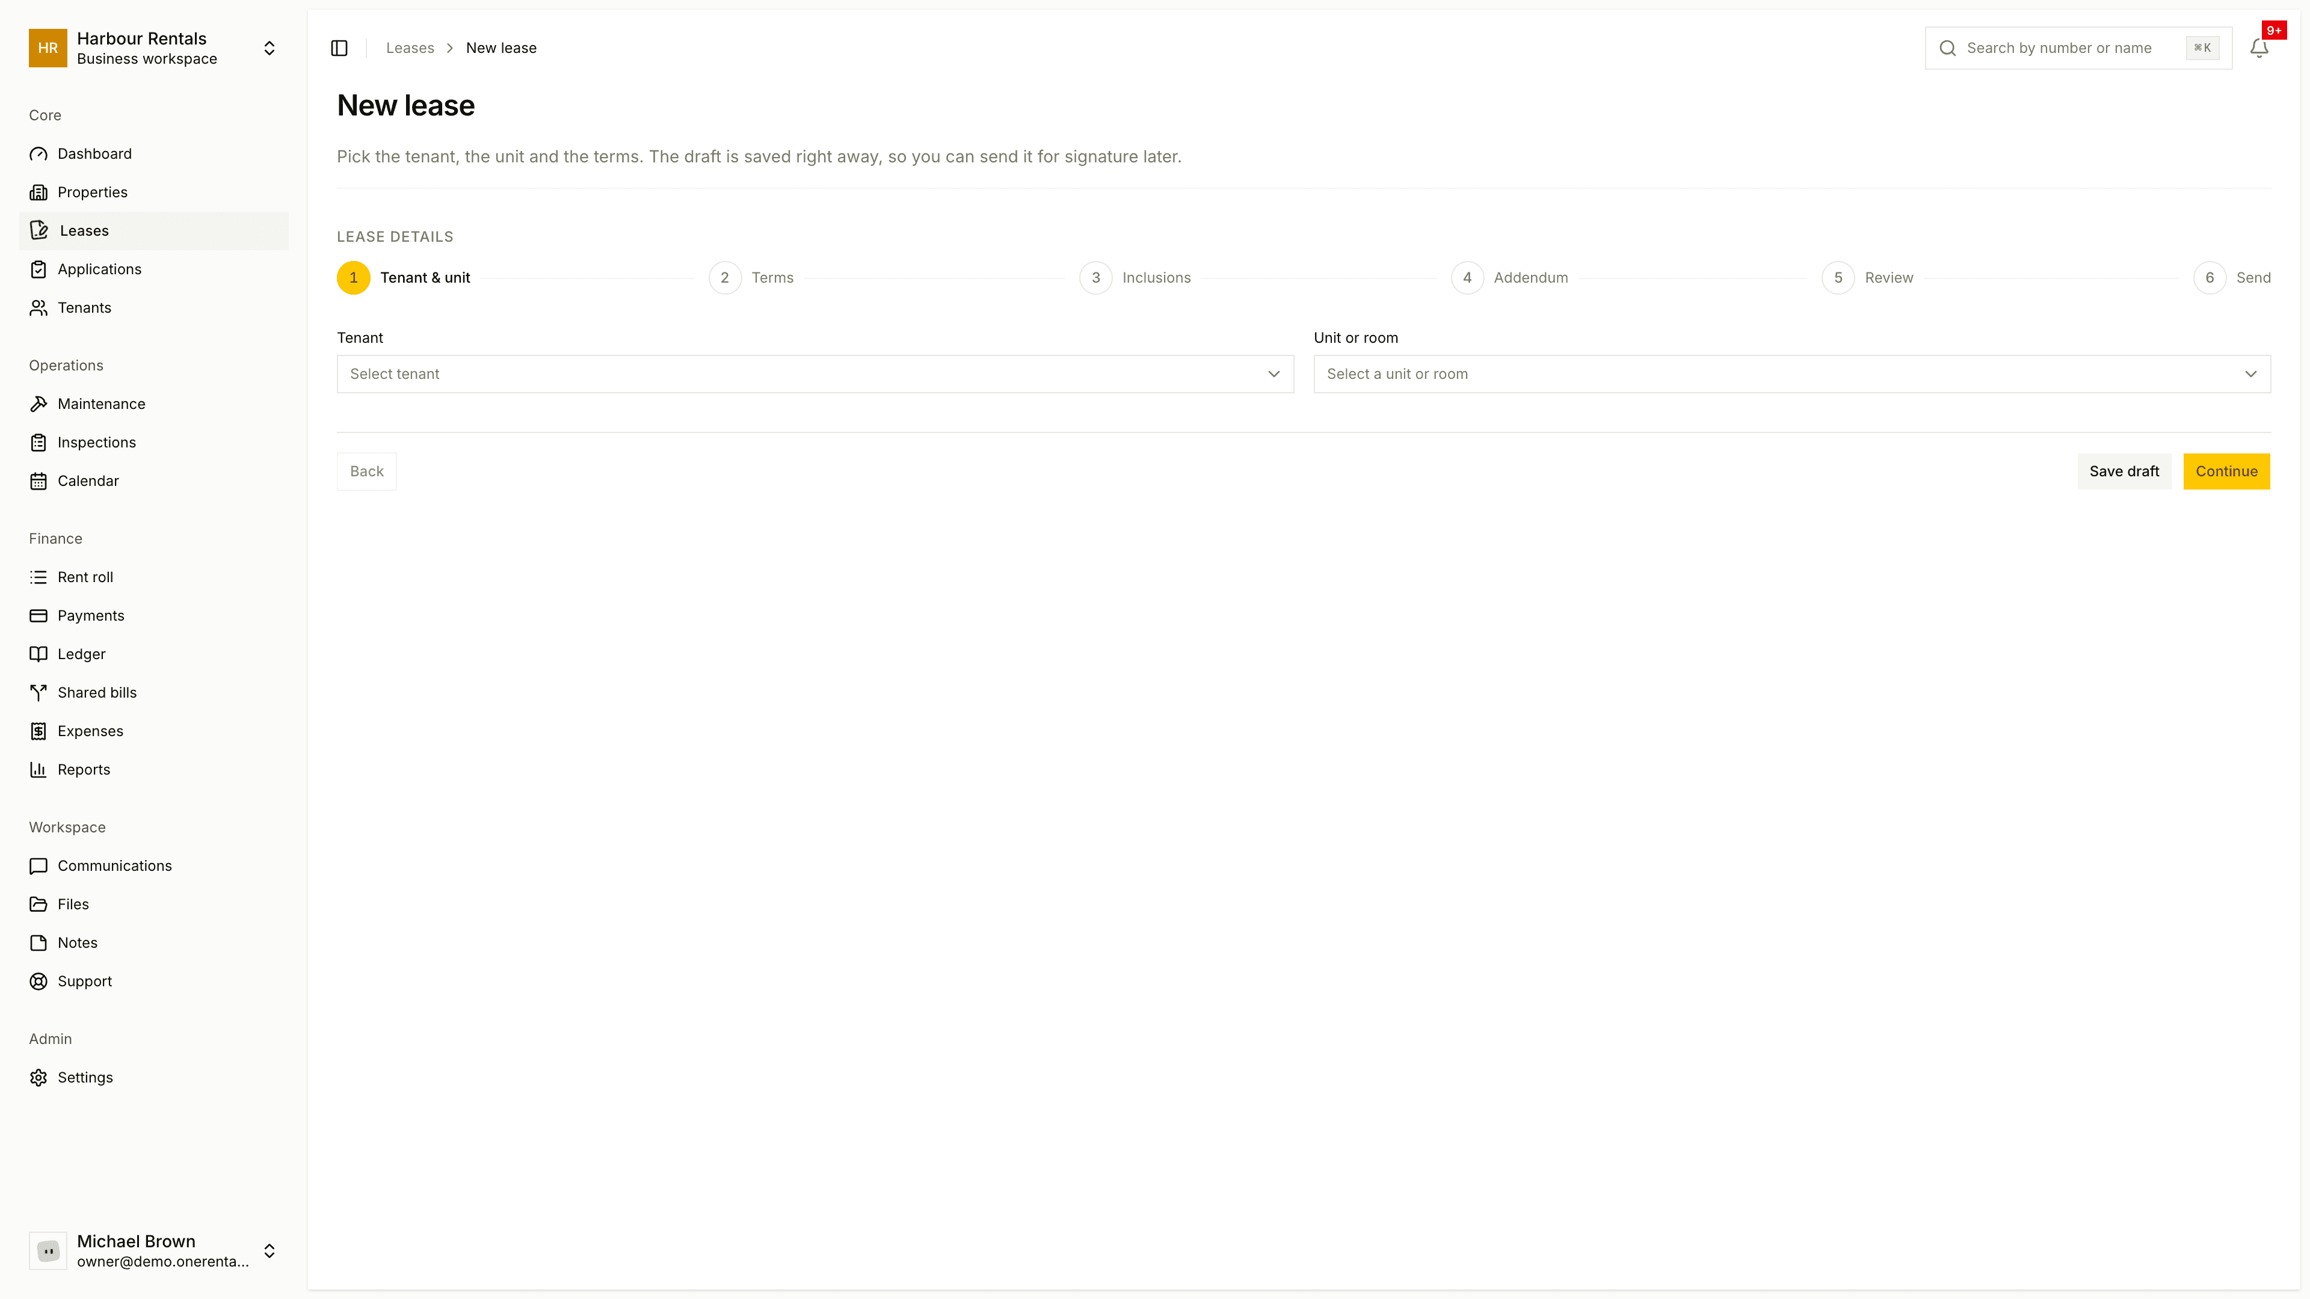Open the notifications bell
Image resolution: width=2310 pixels, height=1299 pixels.
pos(2259,48)
